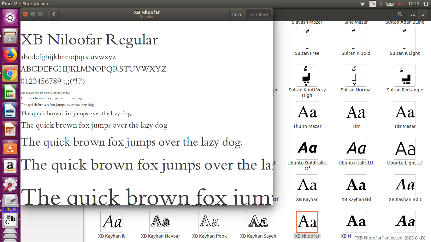The image size is (431, 242).
Task: Click the Ubuntu-Light.ttf file name label
Action: pos(405,163)
